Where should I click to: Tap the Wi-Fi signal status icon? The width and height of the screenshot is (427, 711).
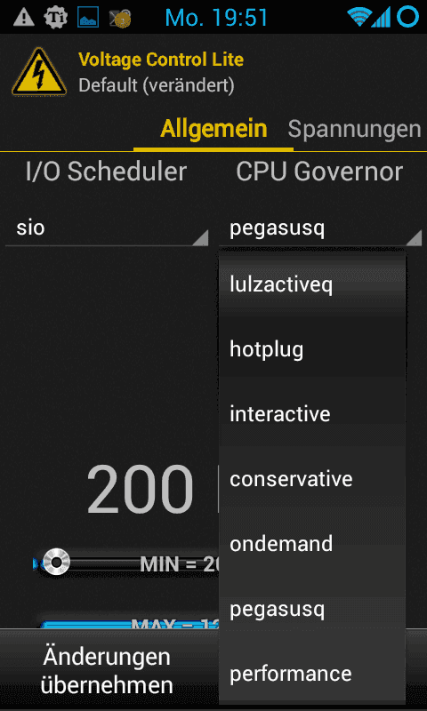point(358,18)
